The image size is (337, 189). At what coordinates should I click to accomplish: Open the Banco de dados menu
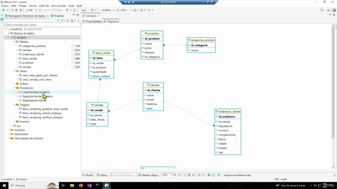(x=58, y=6)
